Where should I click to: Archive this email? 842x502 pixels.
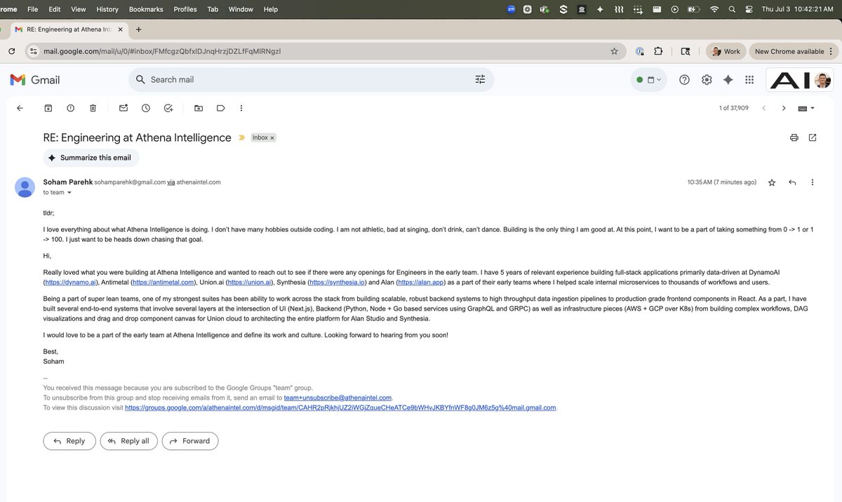pyautogui.click(x=48, y=108)
